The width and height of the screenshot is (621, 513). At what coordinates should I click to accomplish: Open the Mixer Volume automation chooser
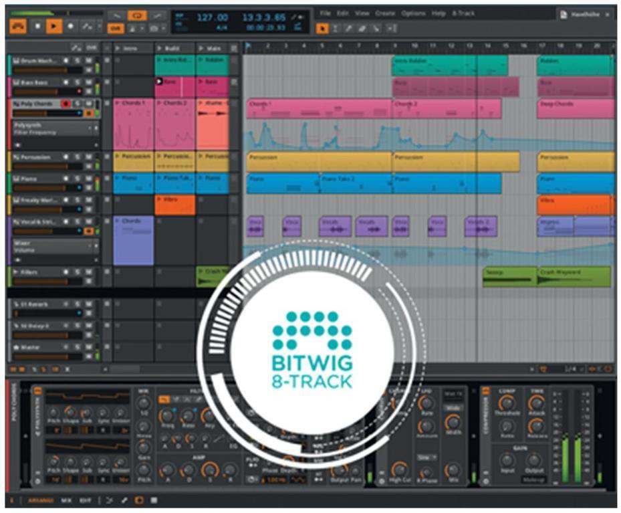[x=55, y=247]
